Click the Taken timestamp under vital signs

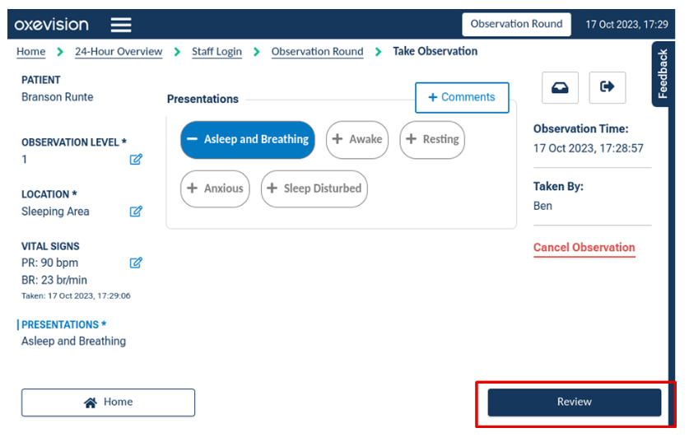76,296
